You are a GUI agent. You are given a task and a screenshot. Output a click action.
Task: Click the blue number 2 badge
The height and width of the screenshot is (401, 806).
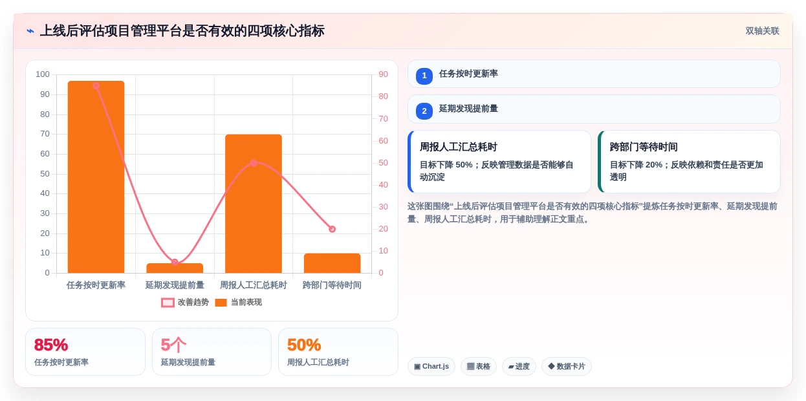424,111
